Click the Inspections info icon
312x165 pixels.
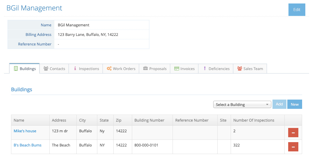[x=75, y=68]
